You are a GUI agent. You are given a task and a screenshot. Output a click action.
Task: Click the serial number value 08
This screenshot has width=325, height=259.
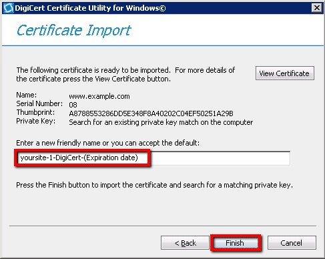73,105
